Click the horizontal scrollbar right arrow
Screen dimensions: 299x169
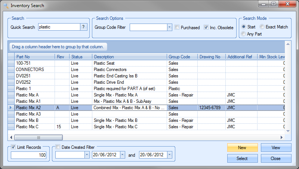(x=281, y=138)
